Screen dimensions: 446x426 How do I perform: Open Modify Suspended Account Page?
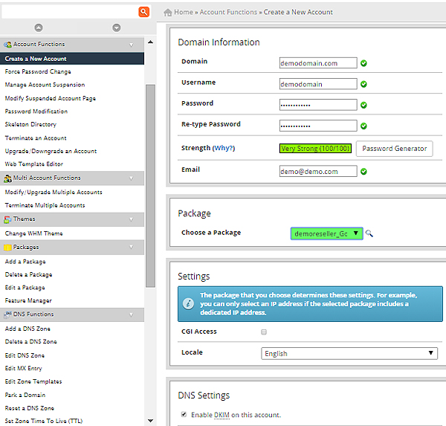51,98
